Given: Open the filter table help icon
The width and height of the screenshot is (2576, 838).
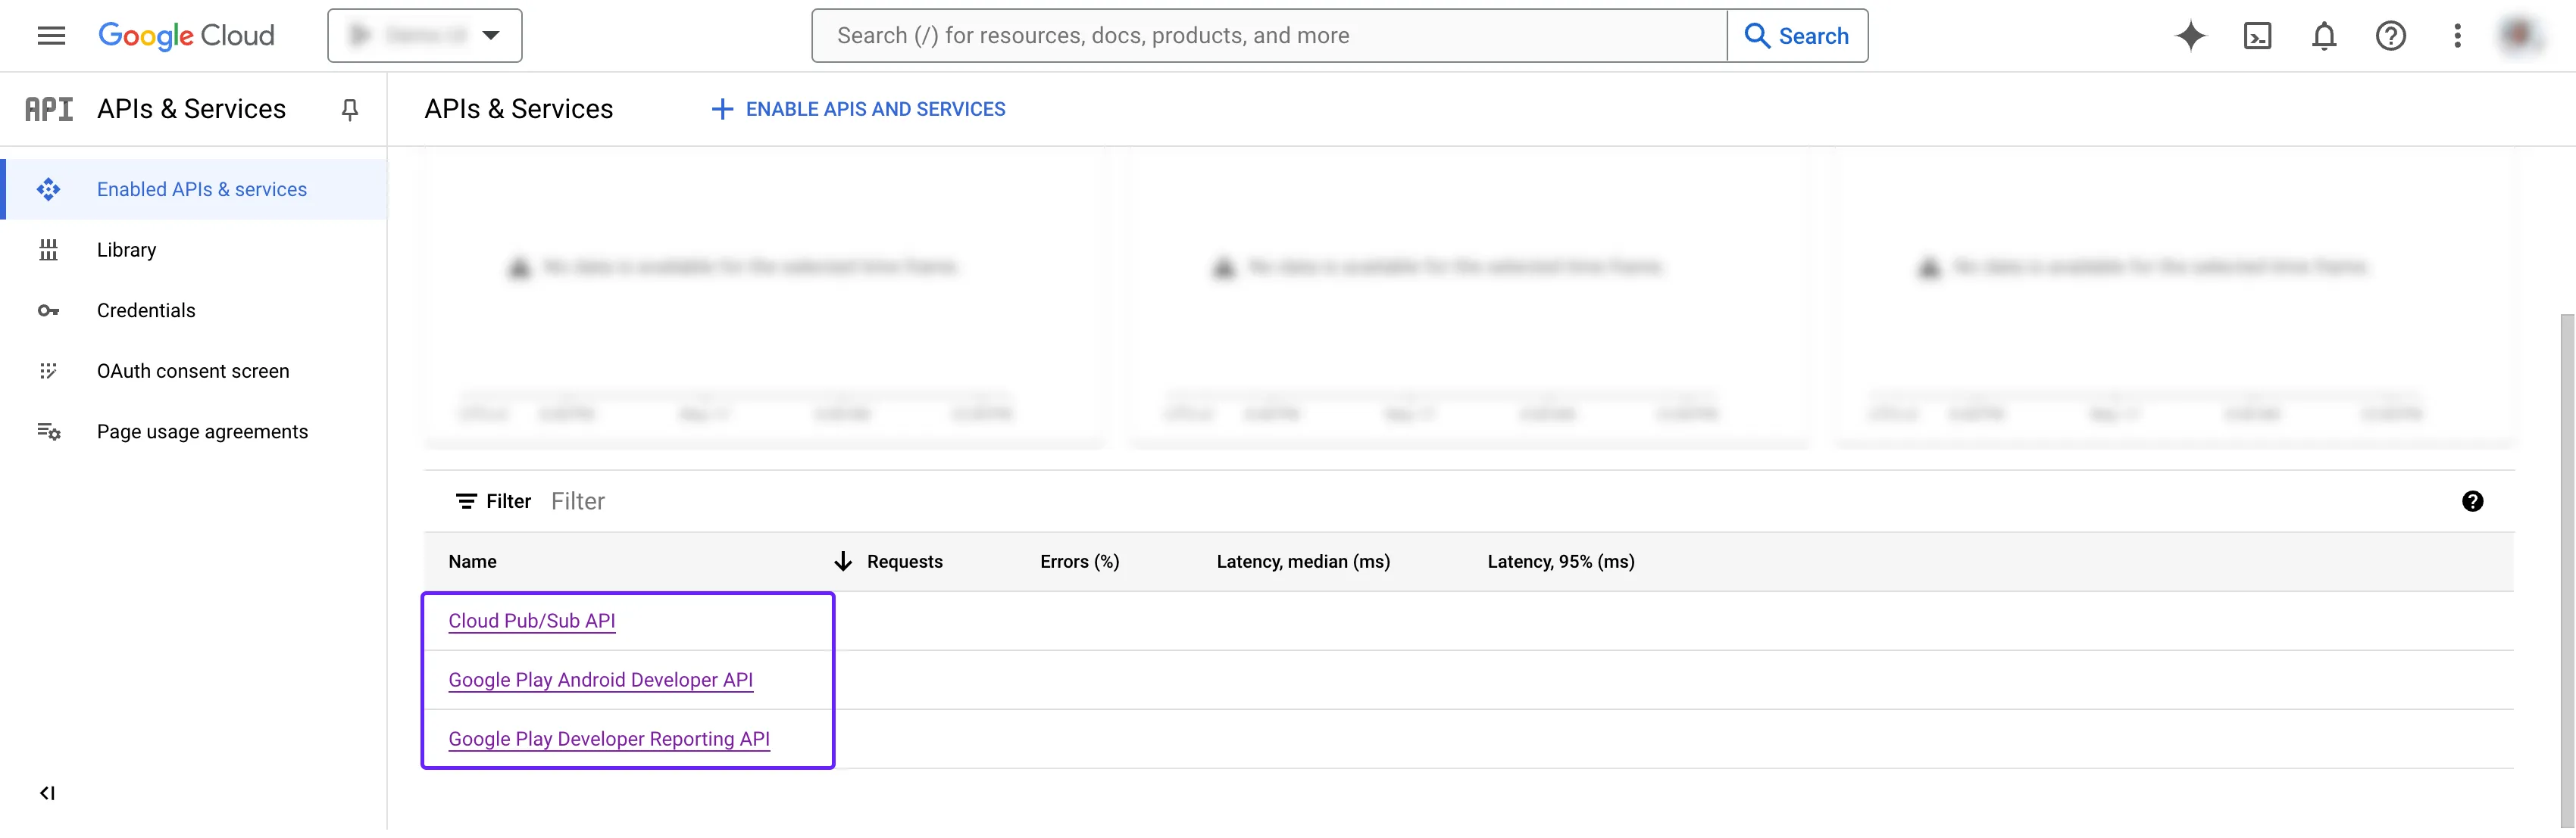Looking at the screenshot, I should point(2473,500).
